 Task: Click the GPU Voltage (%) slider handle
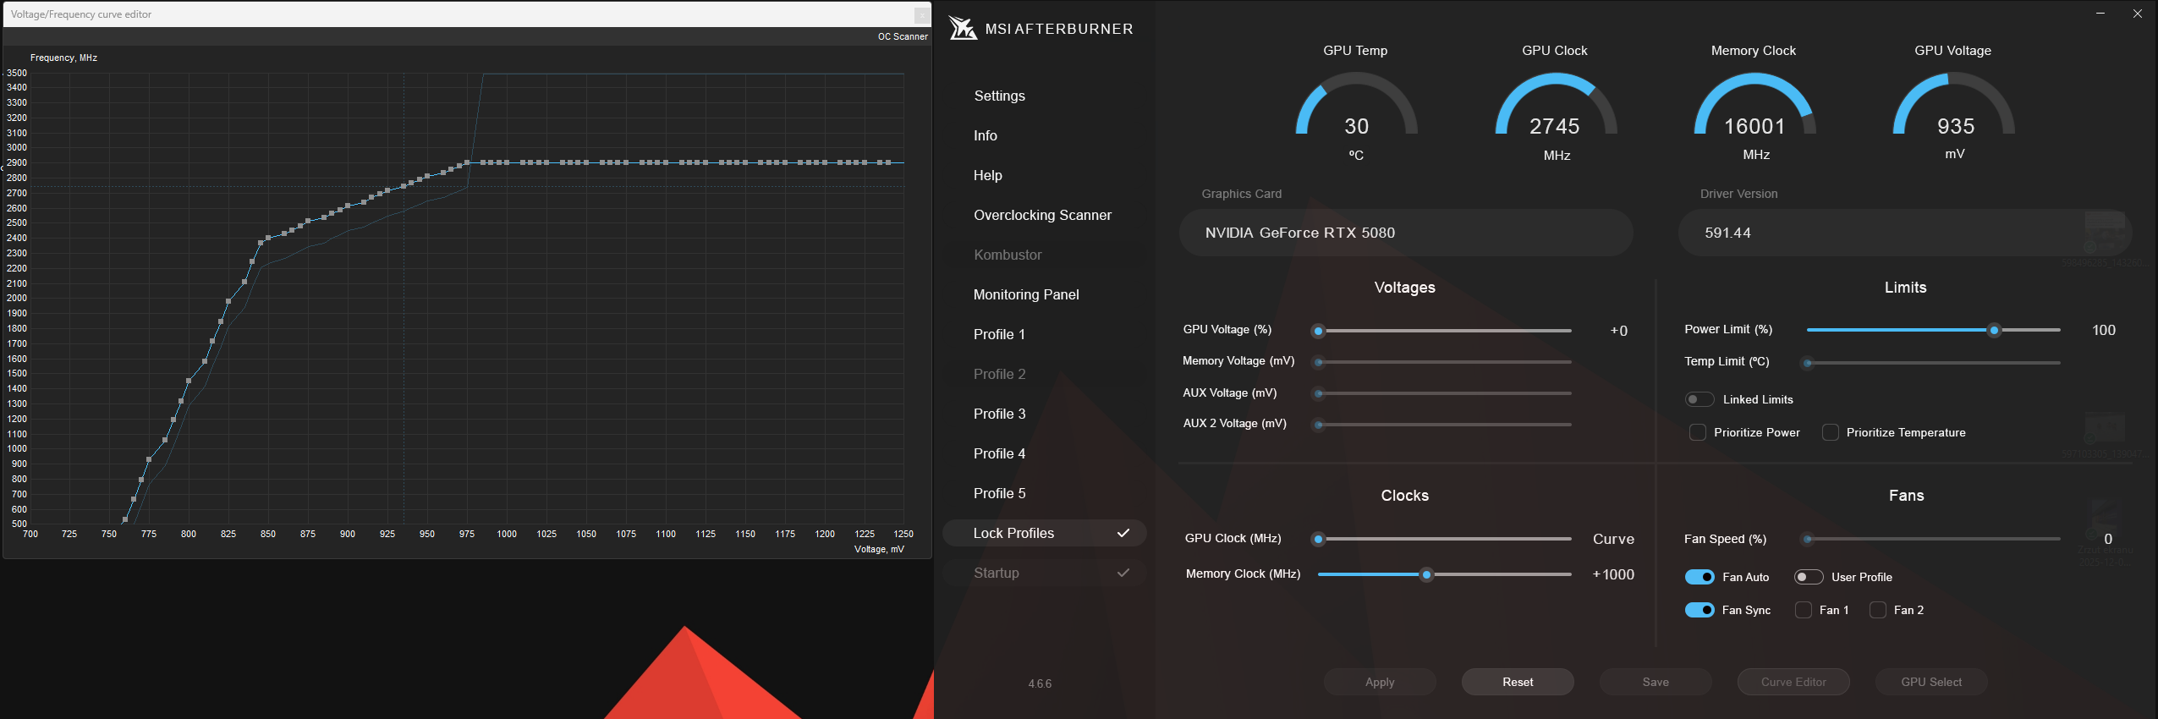coord(1318,331)
